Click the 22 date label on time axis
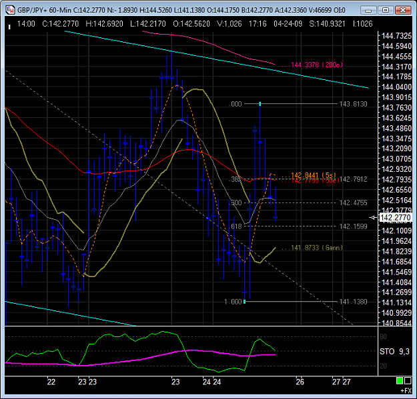This screenshot has width=417, height=399. click(51, 382)
